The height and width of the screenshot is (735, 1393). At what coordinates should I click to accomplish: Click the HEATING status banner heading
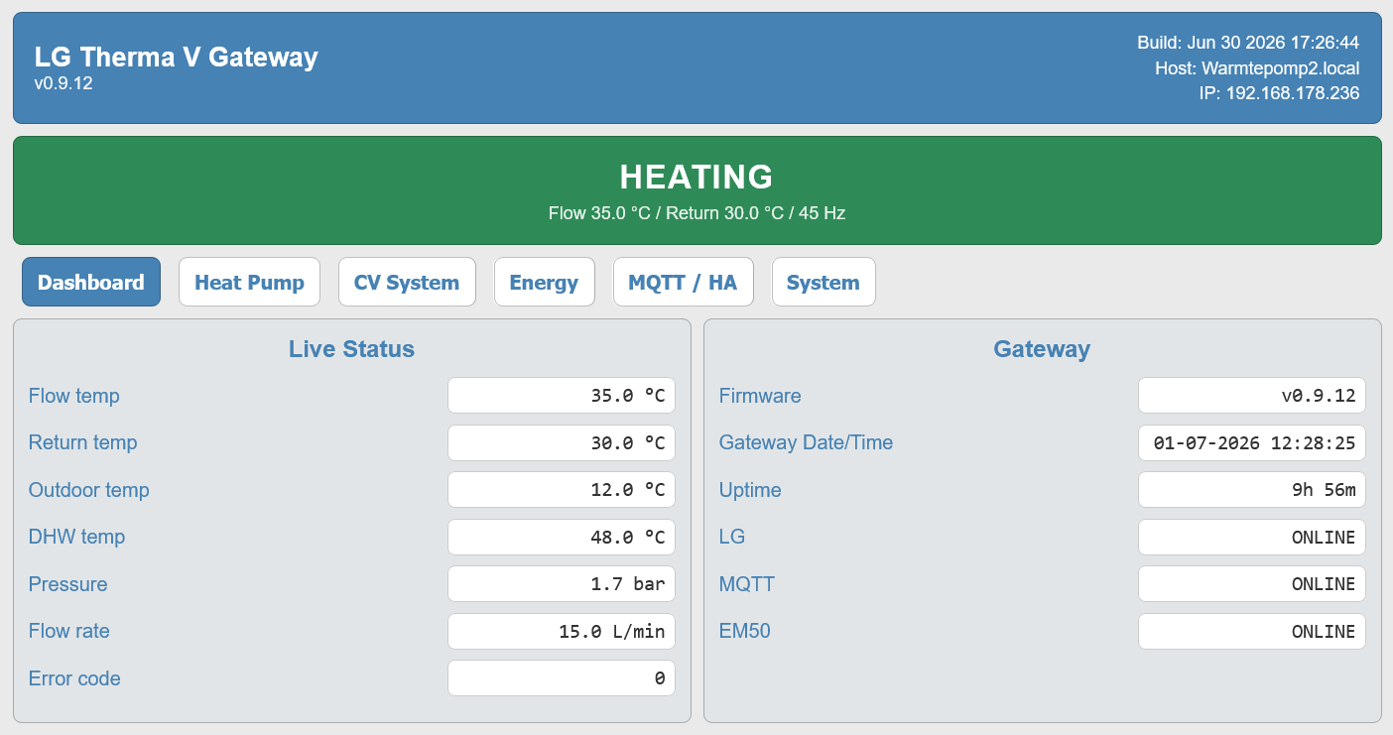pyautogui.click(x=696, y=177)
